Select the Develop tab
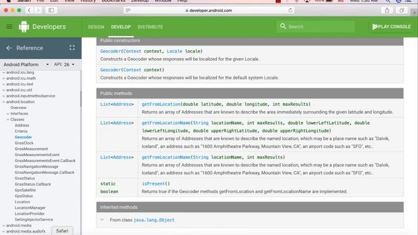Viewport: 418px width, 235px height. click(x=121, y=27)
